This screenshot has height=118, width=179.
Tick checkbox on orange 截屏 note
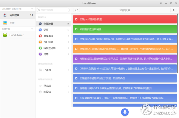pos(76,49)
